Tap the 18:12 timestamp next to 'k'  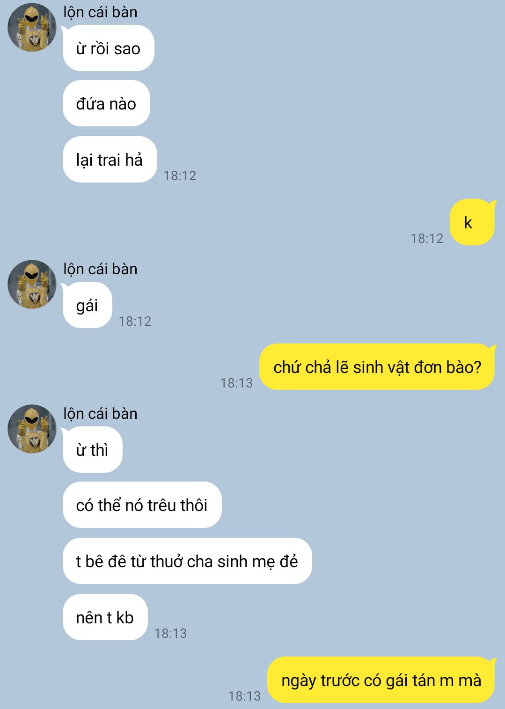point(427,238)
